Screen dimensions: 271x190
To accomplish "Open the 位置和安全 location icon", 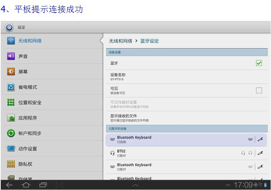I will point(11,102).
